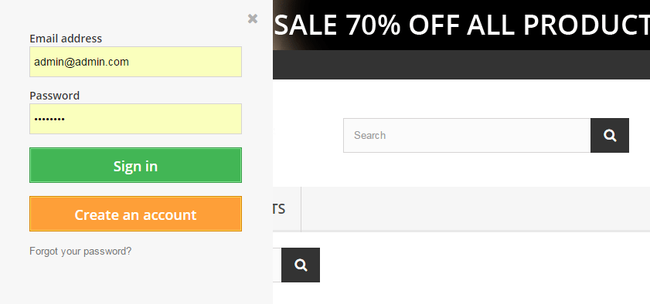The image size is (650, 304).
Task: Click the dark navigation bar under the banner
Action: (x=461, y=65)
